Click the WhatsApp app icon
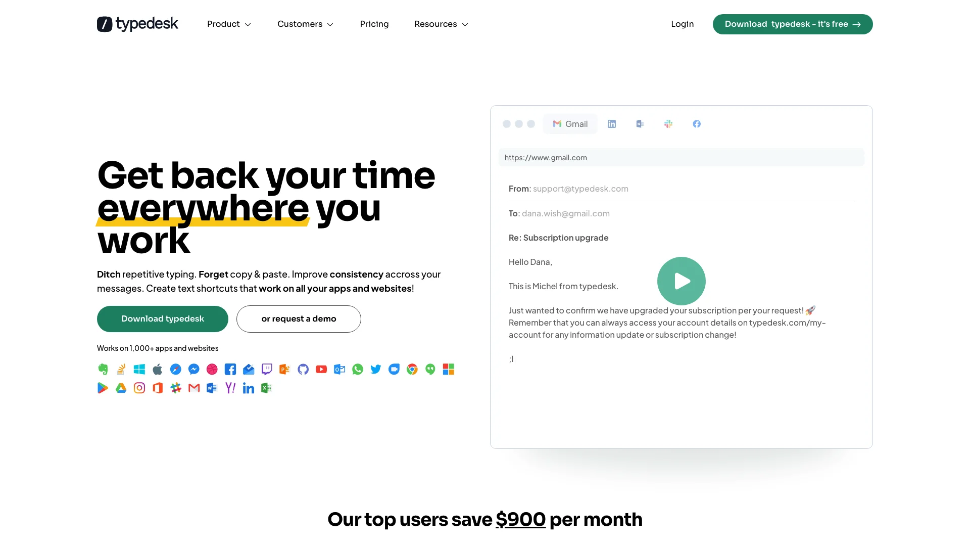 click(x=357, y=370)
